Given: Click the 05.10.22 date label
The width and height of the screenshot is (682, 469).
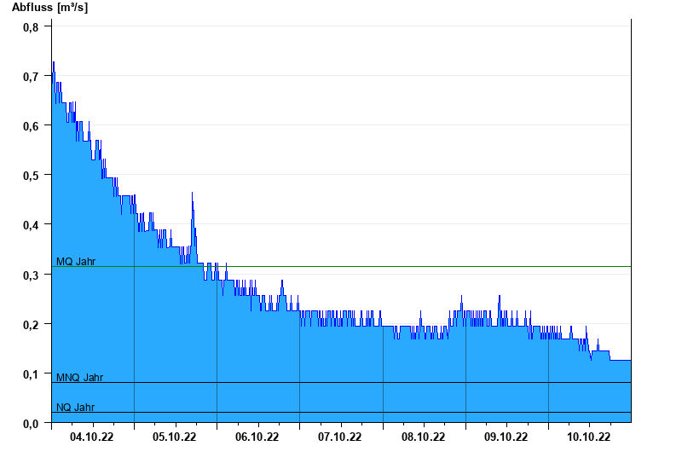Looking at the screenshot, I should pyautogui.click(x=174, y=437).
